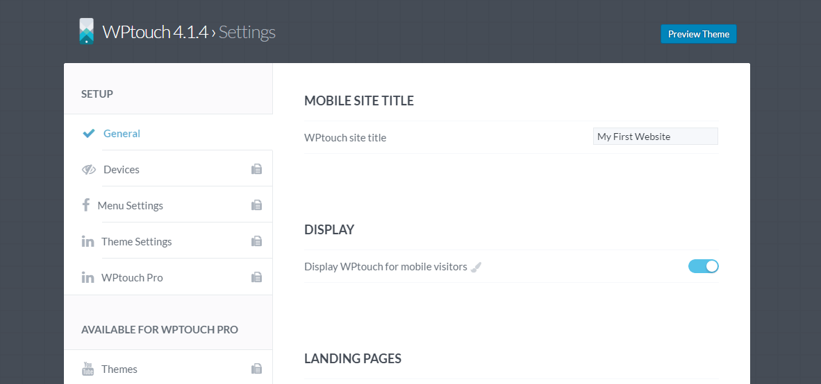The width and height of the screenshot is (821, 384).
Task: Click inside the WPtouch site title field
Action: coord(656,137)
